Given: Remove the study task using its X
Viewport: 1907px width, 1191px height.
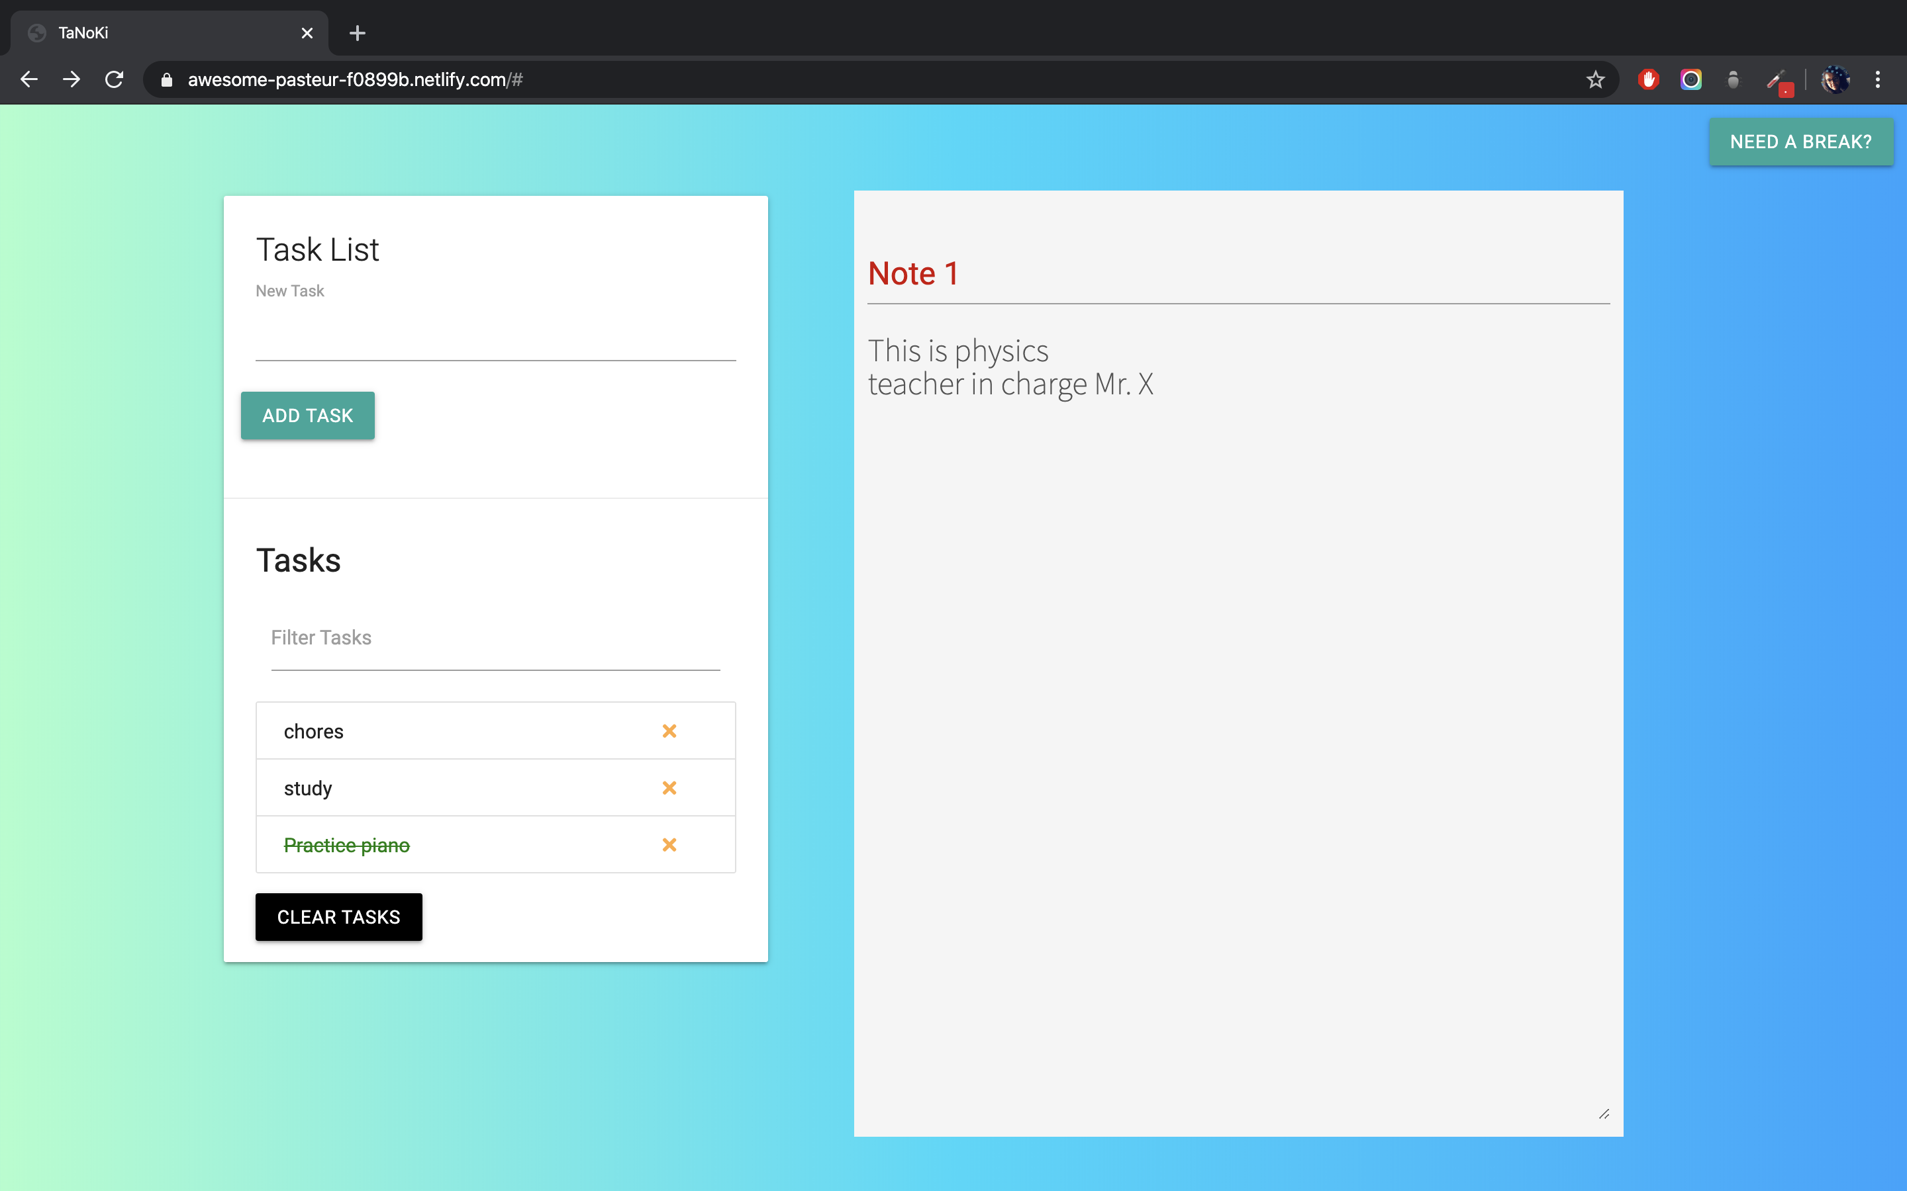Looking at the screenshot, I should pyautogui.click(x=669, y=787).
